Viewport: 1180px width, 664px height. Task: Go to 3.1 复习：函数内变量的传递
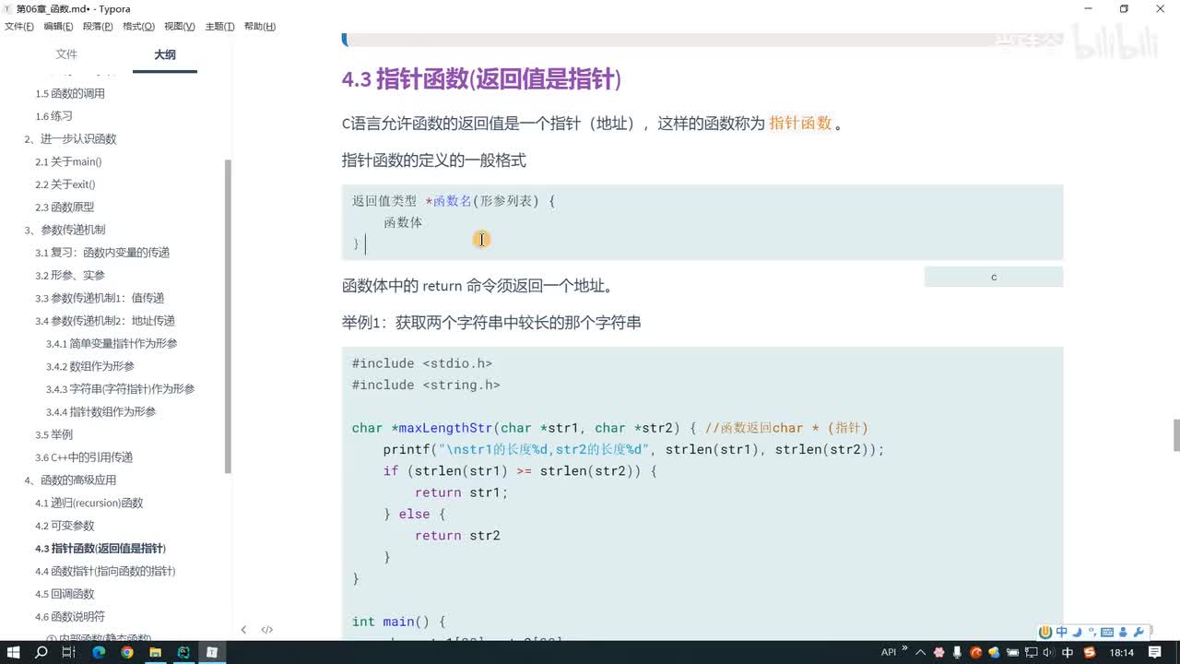coord(102,253)
